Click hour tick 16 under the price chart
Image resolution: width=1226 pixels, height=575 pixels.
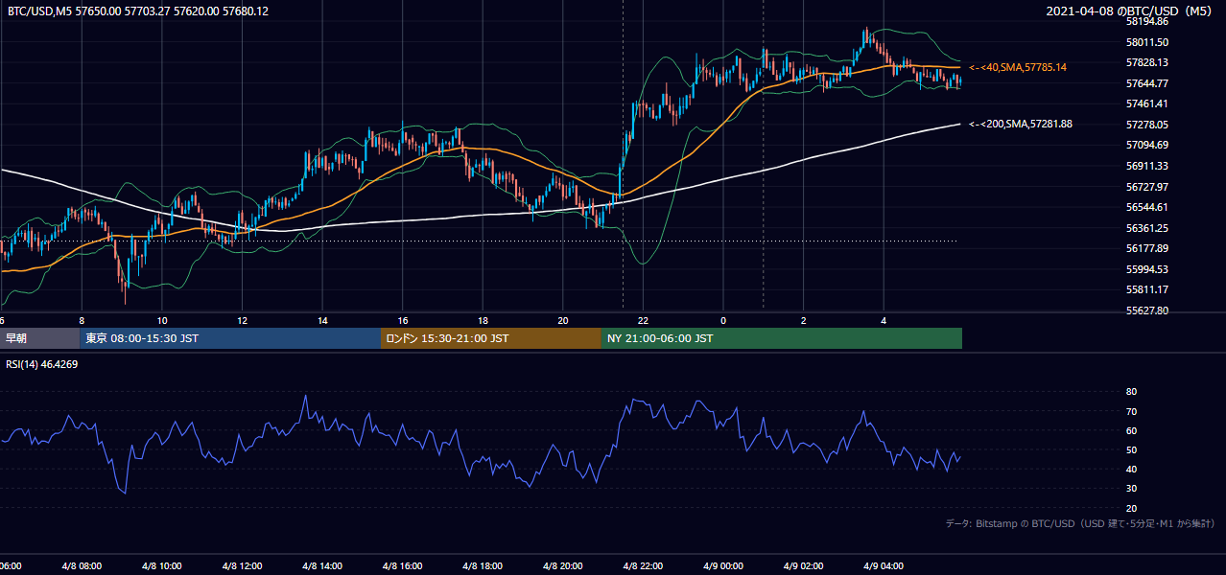point(403,320)
